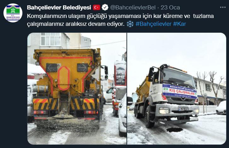The height and width of the screenshot is (148, 229).
Task: Click the white verified badge icon
Action: pyautogui.click(x=105, y=8)
